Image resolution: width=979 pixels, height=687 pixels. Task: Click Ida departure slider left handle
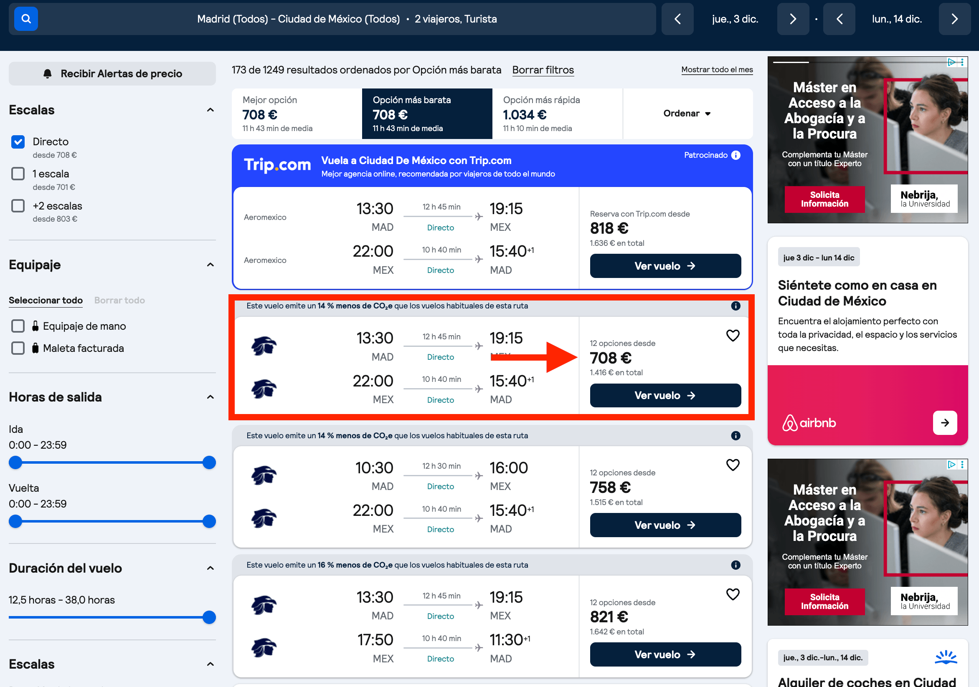pyautogui.click(x=15, y=462)
